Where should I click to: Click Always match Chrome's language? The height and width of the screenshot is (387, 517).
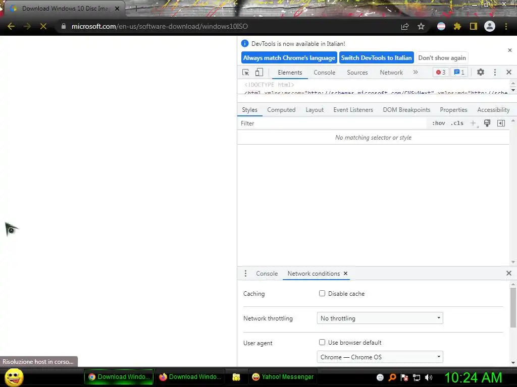click(289, 58)
